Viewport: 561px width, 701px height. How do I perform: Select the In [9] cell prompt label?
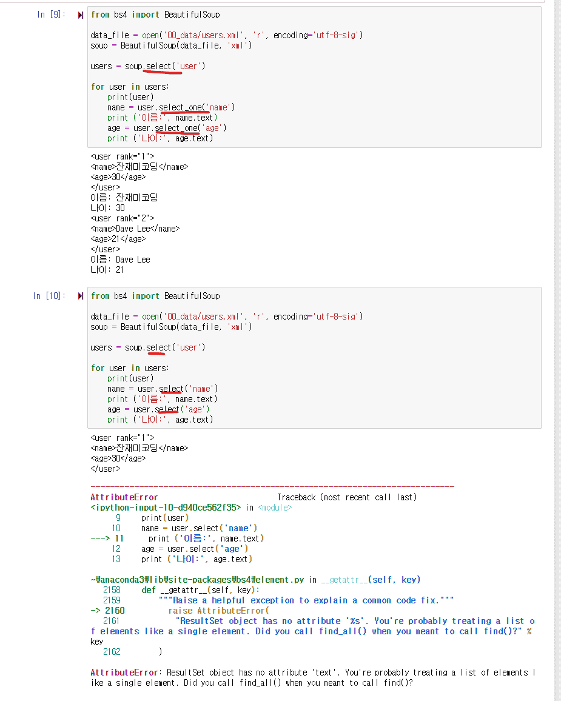tap(49, 15)
